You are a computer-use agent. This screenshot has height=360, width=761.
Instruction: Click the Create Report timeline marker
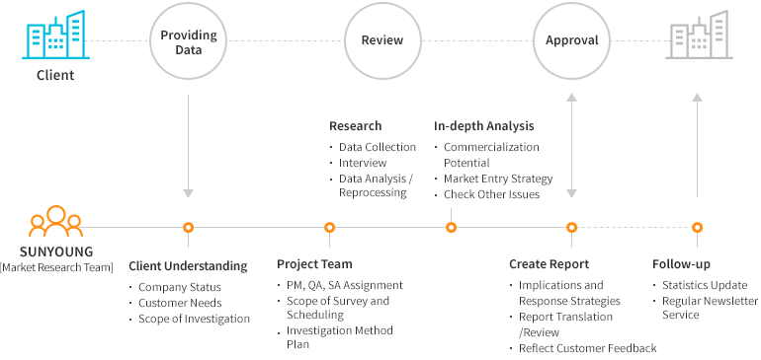coord(571,227)
